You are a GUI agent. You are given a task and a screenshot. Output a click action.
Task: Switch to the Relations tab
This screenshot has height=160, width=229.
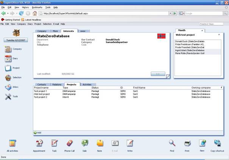tap(57, 85)
